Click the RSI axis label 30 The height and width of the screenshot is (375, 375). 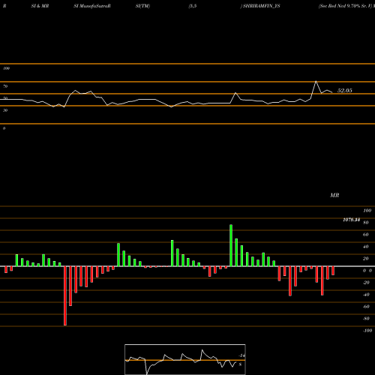pos(5,110)
